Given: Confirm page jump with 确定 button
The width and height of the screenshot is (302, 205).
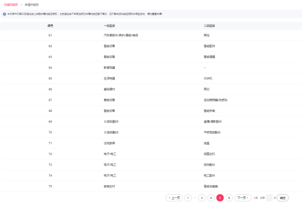Looking at the screenshot, I should click(x=283, y=198).
